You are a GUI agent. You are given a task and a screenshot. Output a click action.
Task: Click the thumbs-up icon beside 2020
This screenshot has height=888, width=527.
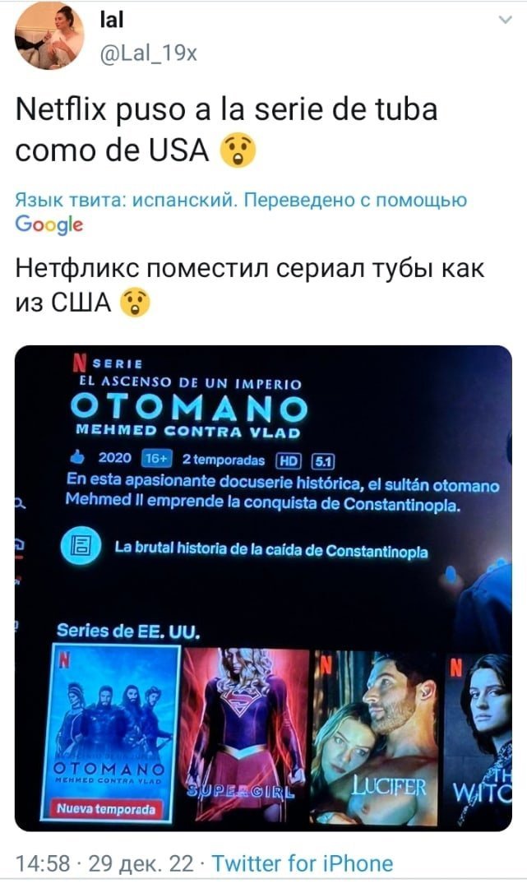(79, 458)
